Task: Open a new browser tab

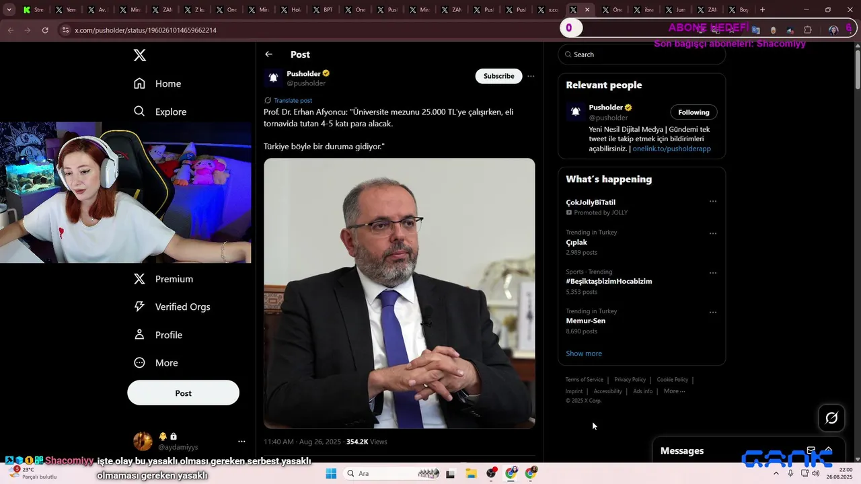Action: point(762,10)
